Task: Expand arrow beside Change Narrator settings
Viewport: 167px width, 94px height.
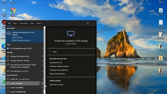Action: click(42, 61)
